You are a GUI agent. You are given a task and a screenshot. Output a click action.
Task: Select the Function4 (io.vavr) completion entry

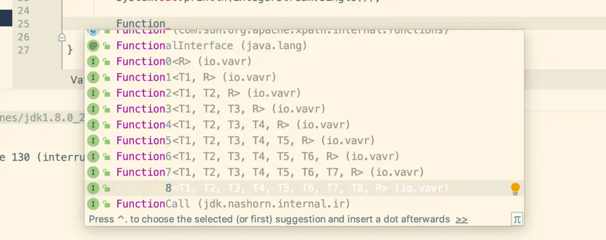point(233,125)
